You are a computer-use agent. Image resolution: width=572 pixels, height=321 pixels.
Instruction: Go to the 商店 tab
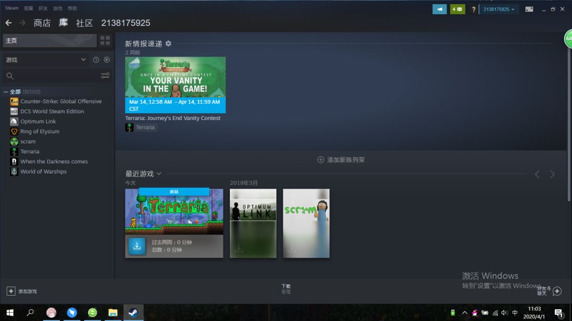pos(42,23)
